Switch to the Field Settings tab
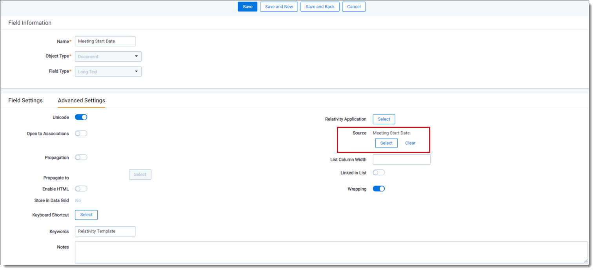This screenshot has width=595, height=271. [x=25, y=100]
